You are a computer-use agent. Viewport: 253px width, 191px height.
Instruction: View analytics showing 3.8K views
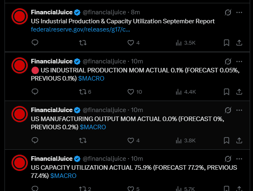coord(185,140)
